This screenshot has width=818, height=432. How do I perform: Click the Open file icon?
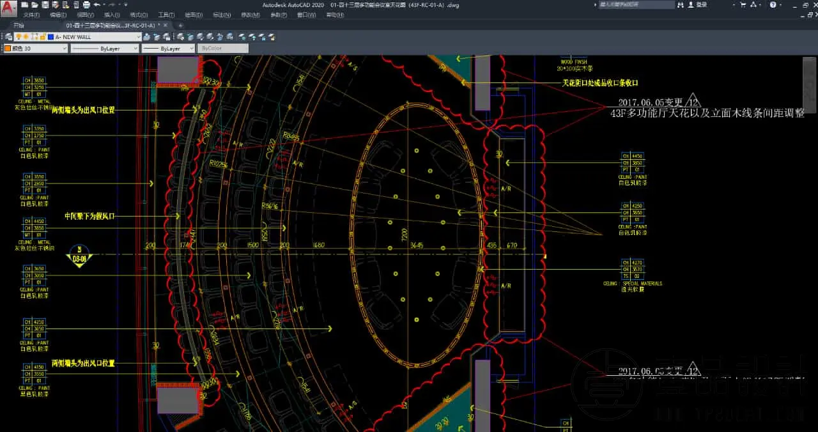pyautogui.click(x=35, y=4)
